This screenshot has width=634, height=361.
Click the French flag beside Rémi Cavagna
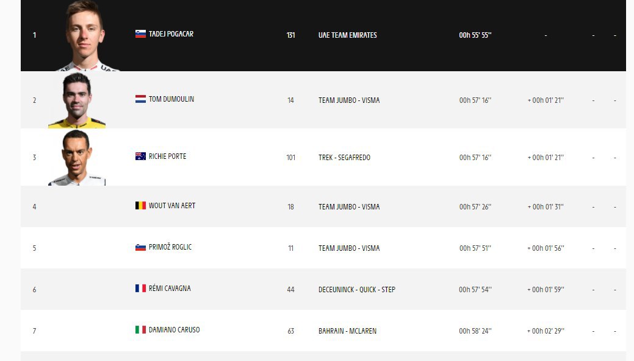click(x=140, y=289)
